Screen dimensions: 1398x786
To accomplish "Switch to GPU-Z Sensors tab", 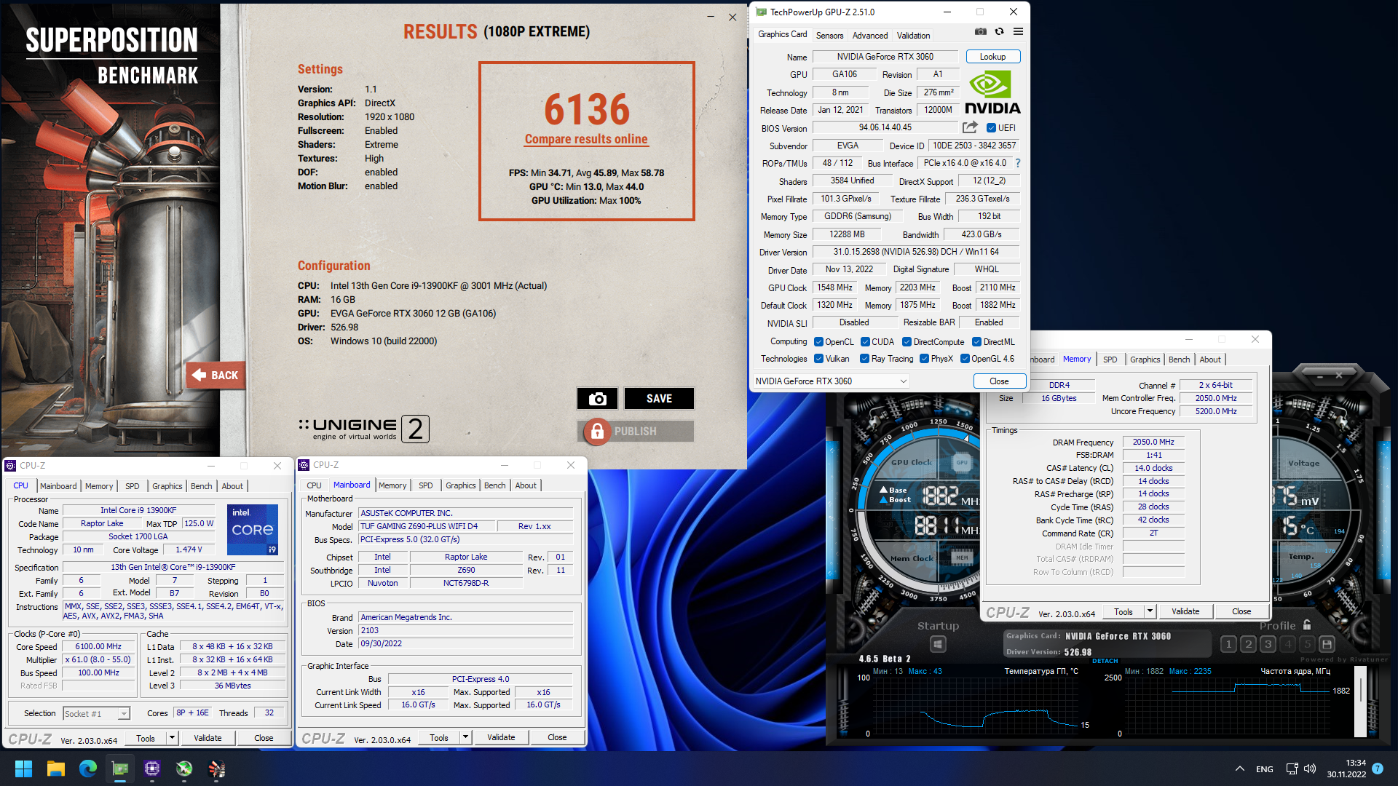I will click(x=829, y=36).
